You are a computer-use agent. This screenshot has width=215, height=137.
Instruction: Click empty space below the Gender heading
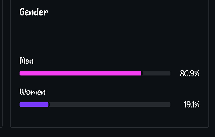pos(93,34)
